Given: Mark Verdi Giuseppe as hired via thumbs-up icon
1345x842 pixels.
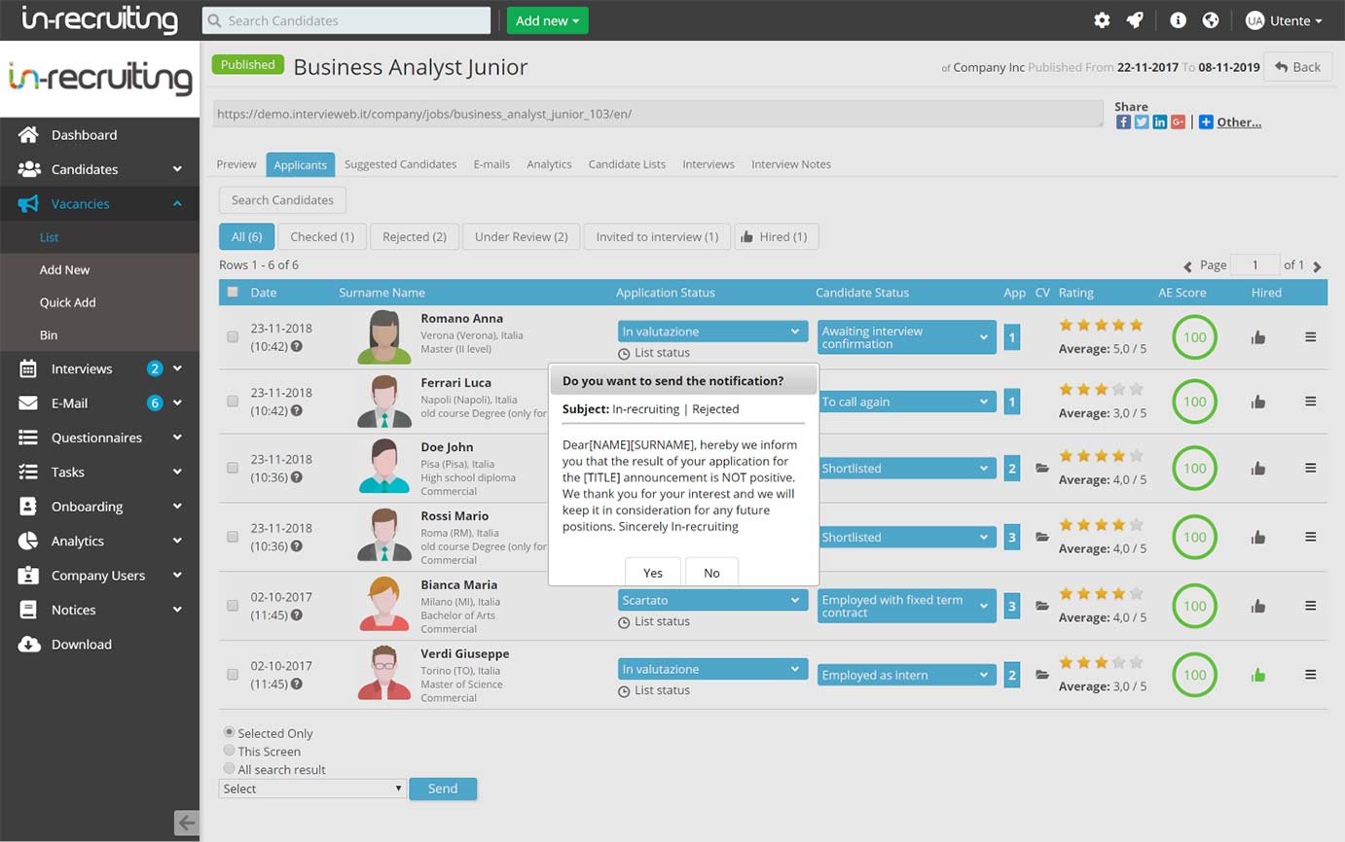Looking at the screenshot, I should click(1257, 675).
